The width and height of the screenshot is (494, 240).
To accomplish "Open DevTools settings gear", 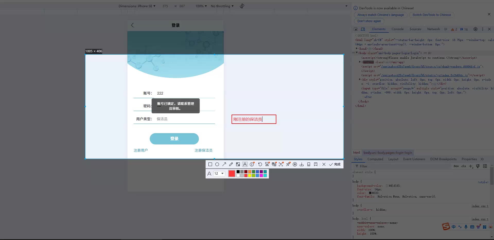I will [475, 29].
